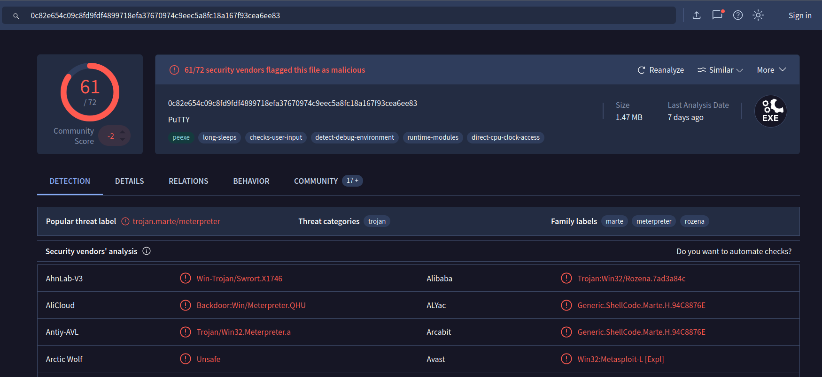
Task: Click the Reanalyze button
Action: click(x=660, y=70)
